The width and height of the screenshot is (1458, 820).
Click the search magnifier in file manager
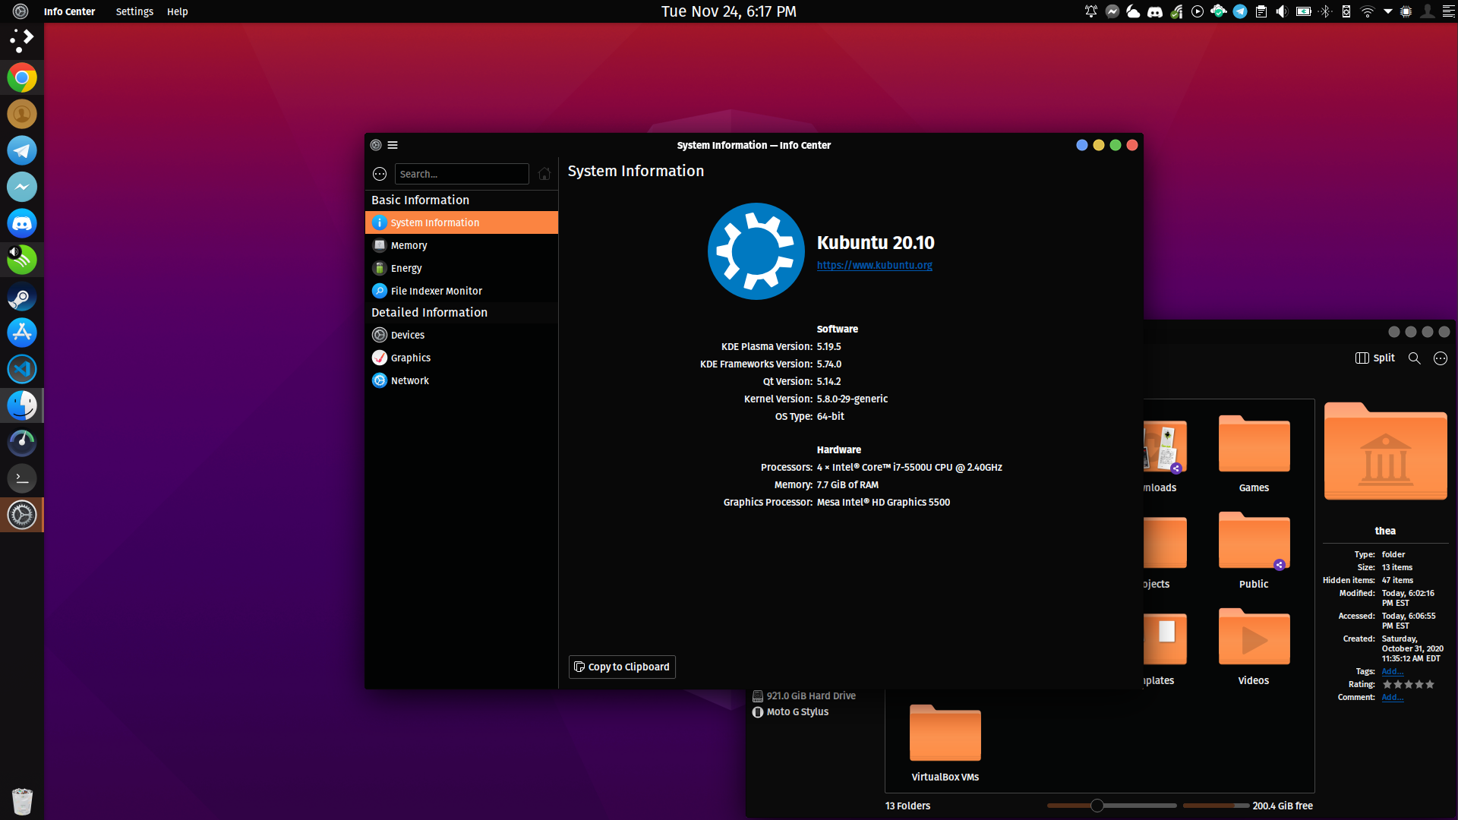coord(1414,358)
